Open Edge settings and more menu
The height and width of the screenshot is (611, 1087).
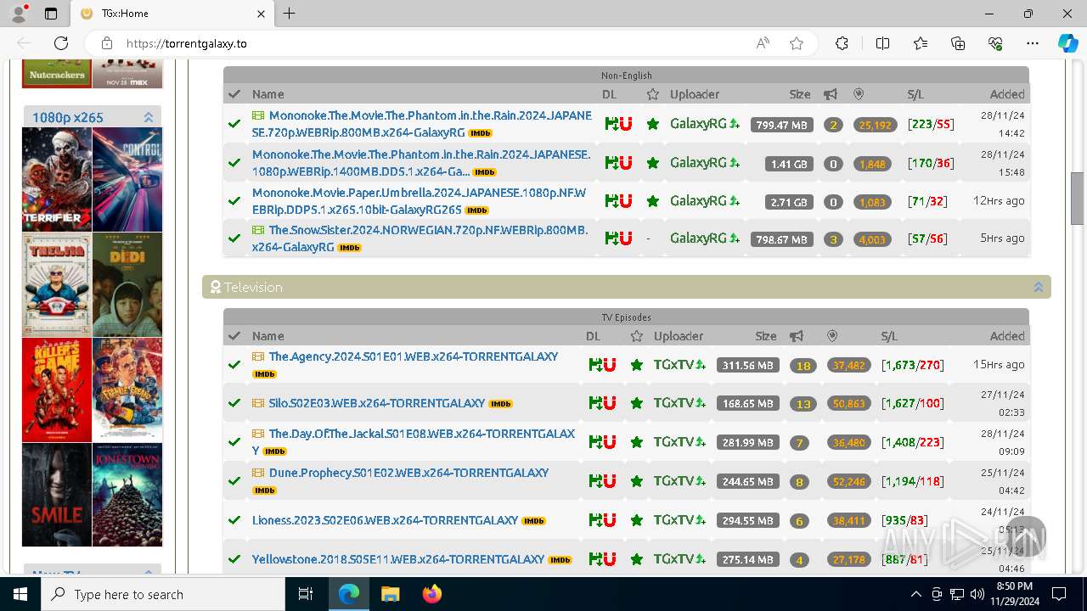click(1032, 43)
